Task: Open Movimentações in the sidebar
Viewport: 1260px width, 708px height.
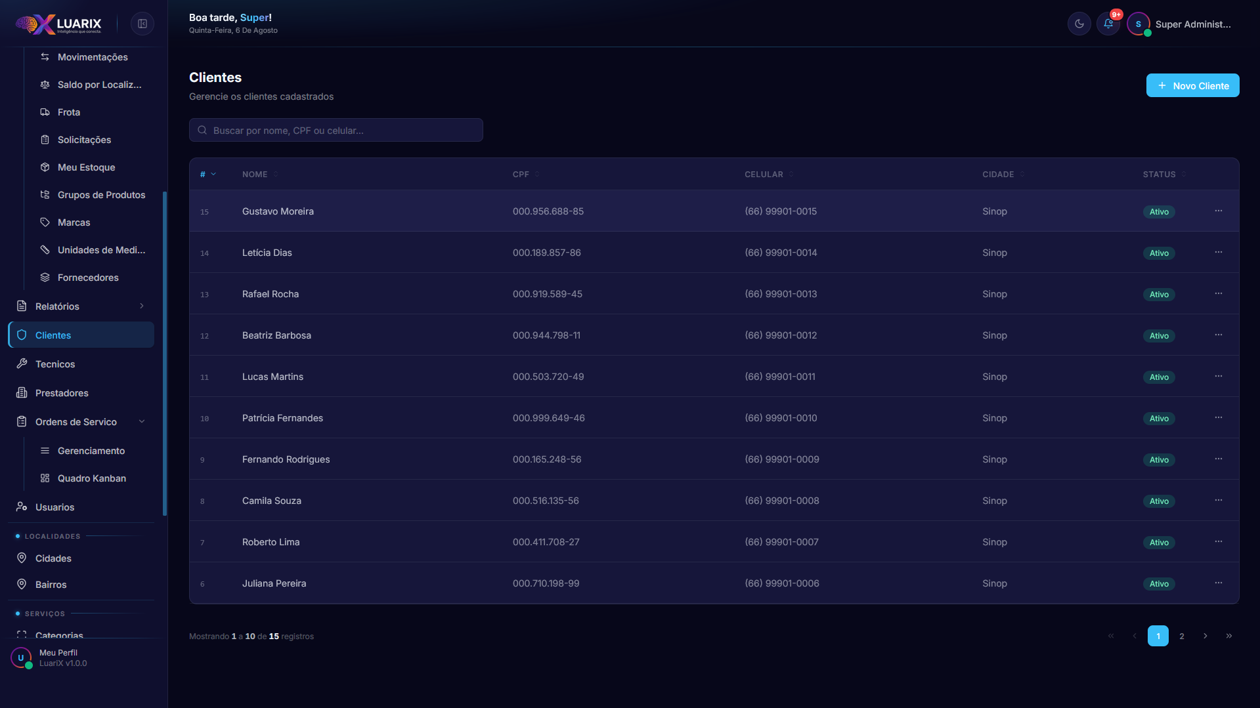Action: click(x=93, y=57)
